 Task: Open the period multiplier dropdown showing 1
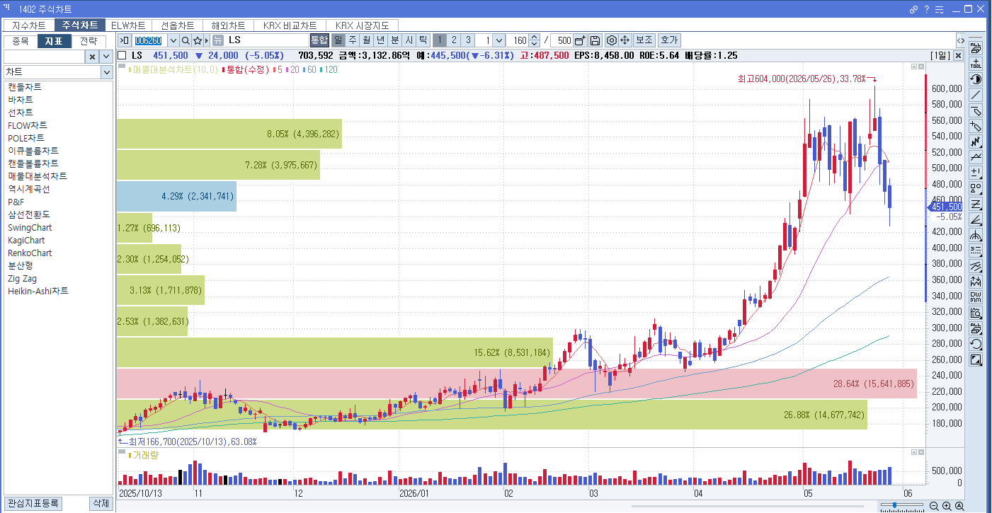[x=499, y=40]
